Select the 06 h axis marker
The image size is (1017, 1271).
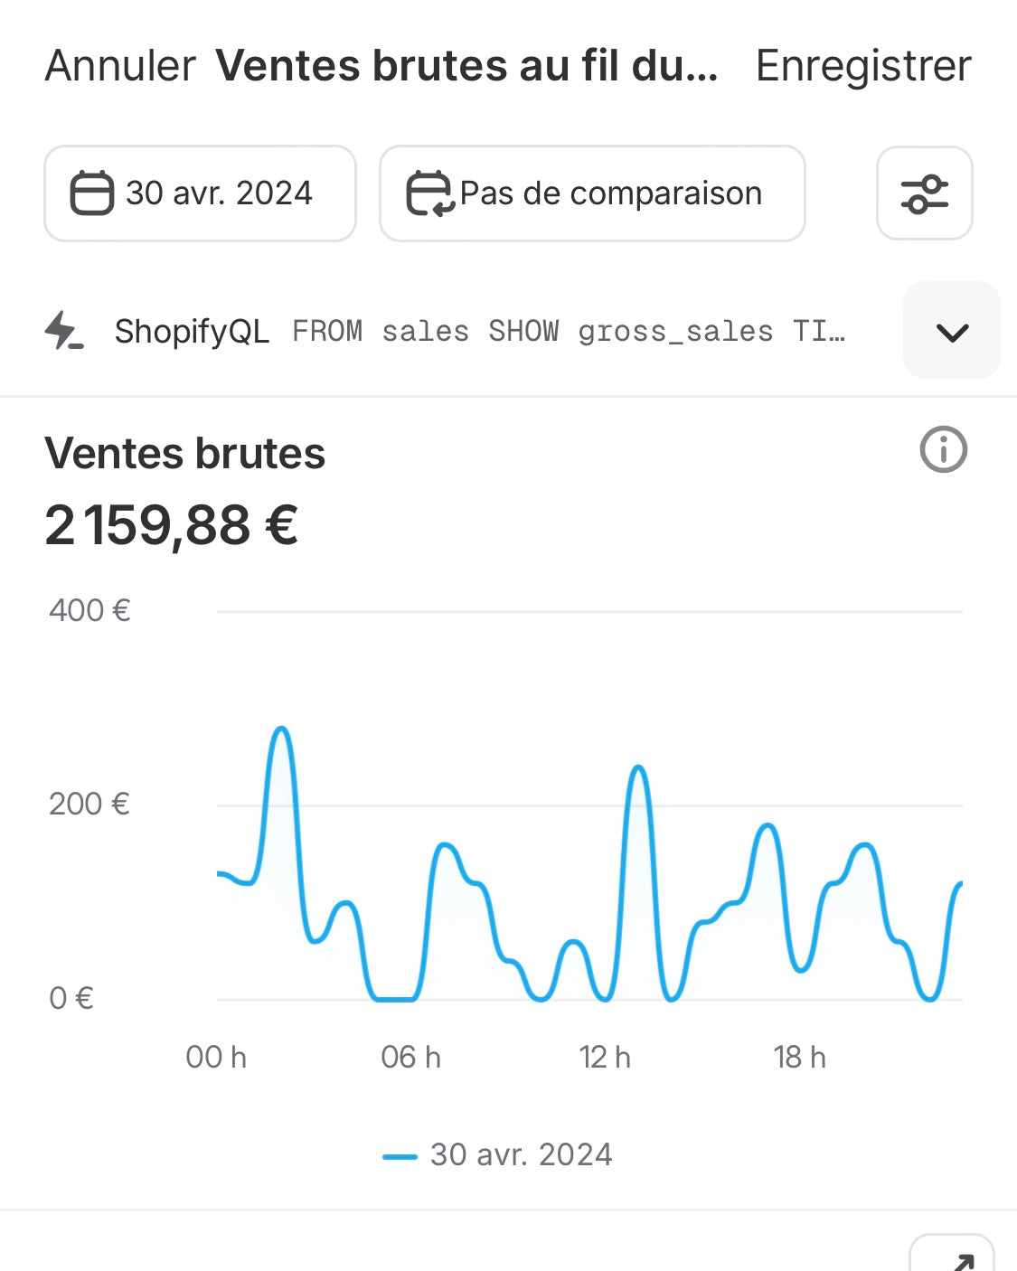pyautogui.click(x=410, y=1057)
